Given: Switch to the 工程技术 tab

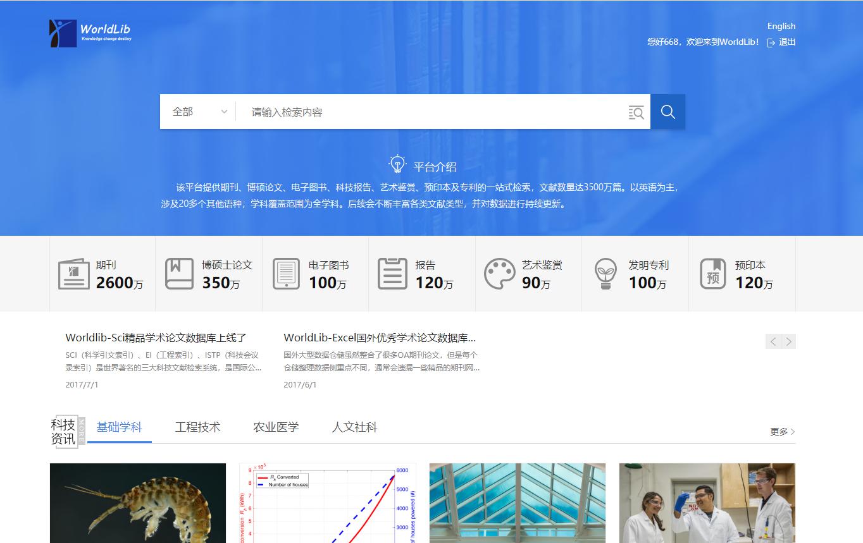Looking at the screenshot, I should [197, 427].
